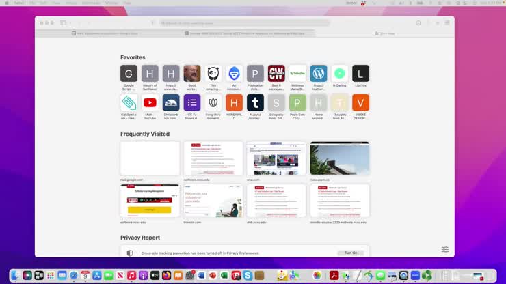
Task: Open the lotus icon favorite
Action: [x=213, y=102]
